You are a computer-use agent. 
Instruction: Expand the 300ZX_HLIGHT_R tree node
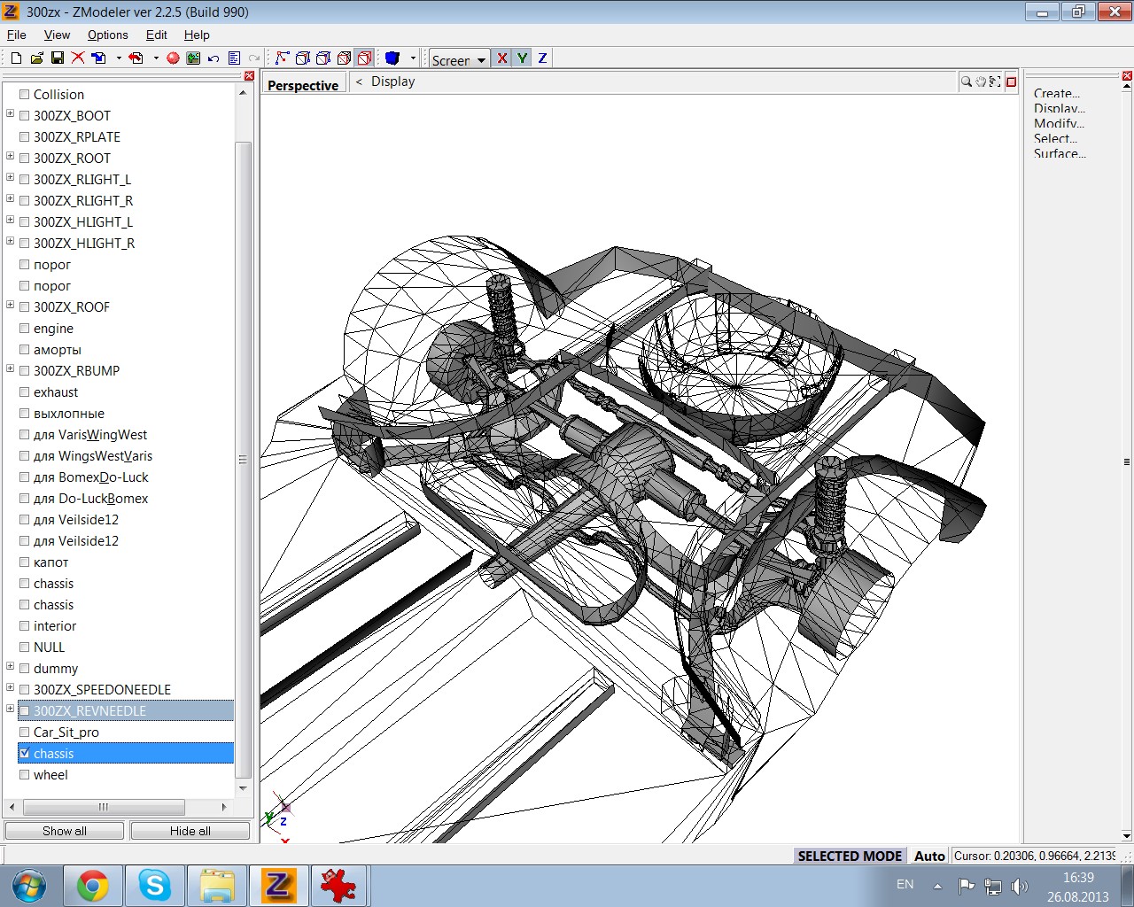tap(11, 241)
